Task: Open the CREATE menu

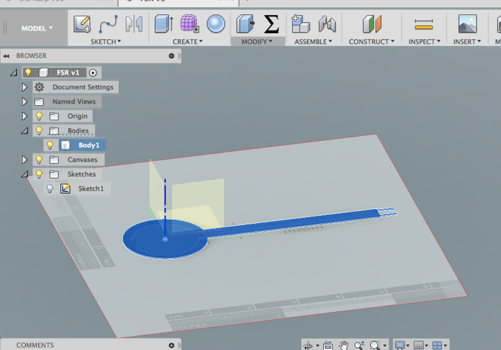Action: (187, 41)
